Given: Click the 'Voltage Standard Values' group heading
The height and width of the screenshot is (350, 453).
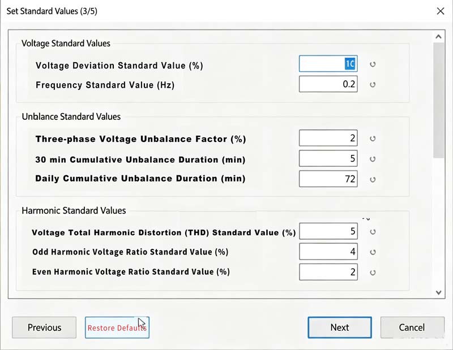Looking at the screenshot, I should coord(66,44).
